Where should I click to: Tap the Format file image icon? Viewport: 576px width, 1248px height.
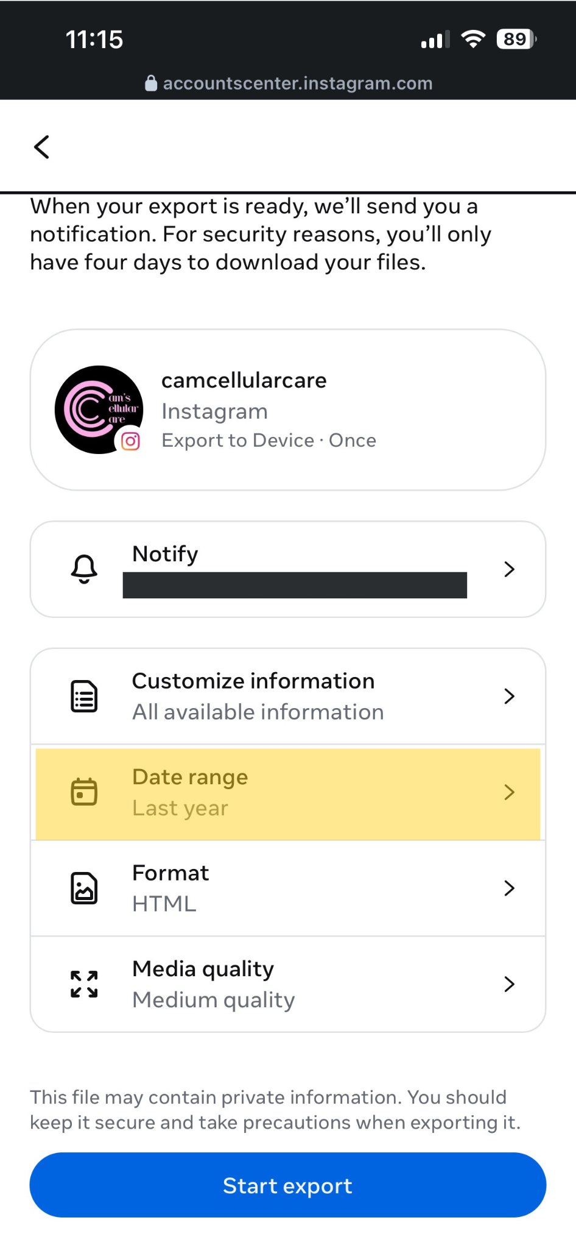(84, 888)
